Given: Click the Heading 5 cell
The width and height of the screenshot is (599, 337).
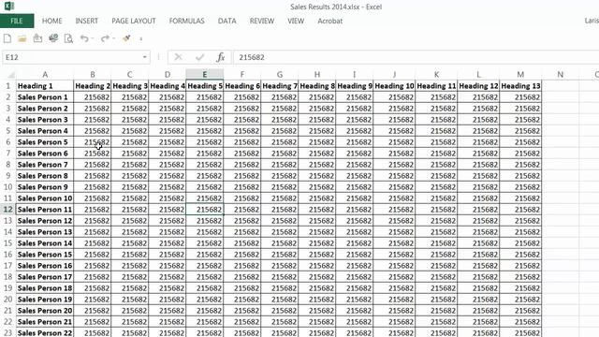Looking at the screenshot, I should 205,86.
